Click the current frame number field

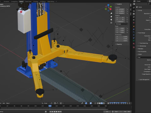coord(107,112)
